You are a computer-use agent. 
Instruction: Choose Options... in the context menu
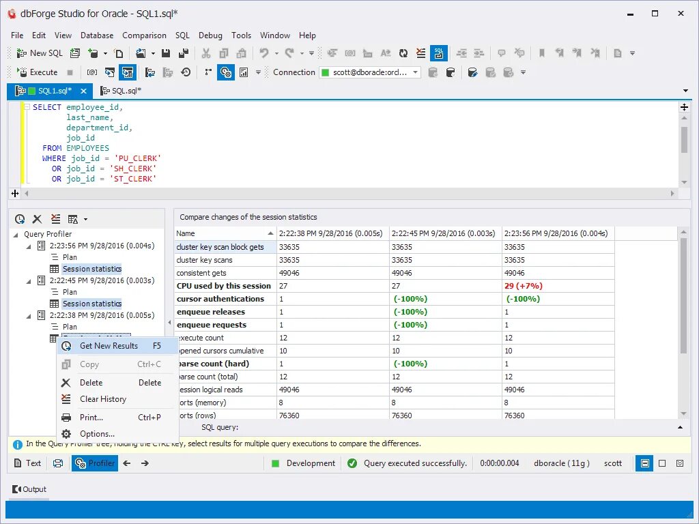(117, 433)
